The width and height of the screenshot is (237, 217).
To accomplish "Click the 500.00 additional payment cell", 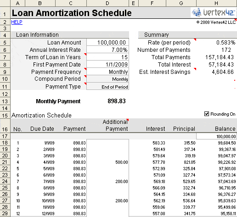I will [x=107, y=162].
